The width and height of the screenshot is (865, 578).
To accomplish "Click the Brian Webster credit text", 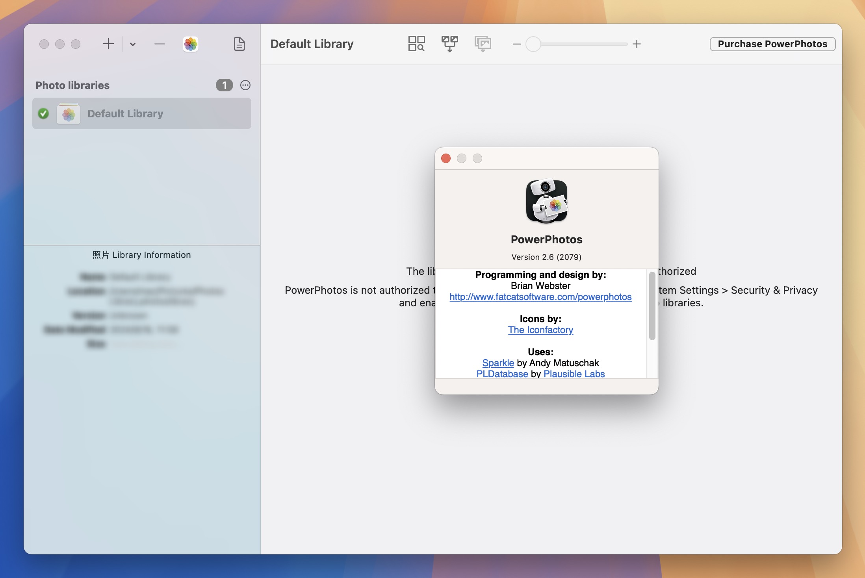I will pyautogui.click(x=540, y=286).
